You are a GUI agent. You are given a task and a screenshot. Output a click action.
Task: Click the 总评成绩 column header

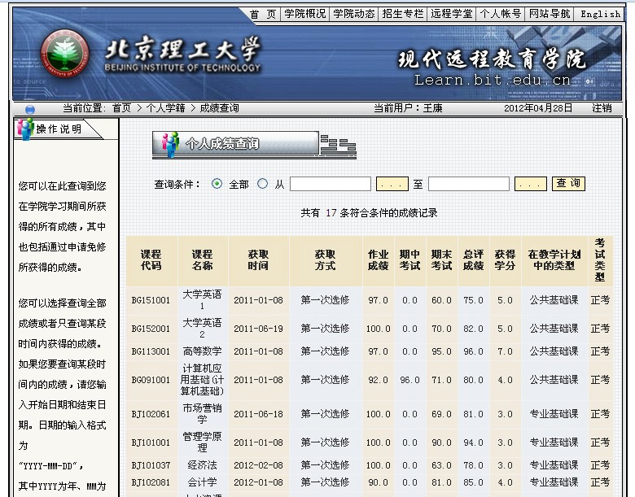point(474,260)
